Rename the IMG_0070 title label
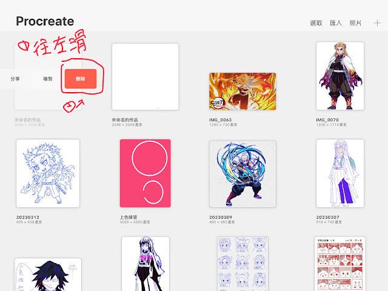Screen dimensions: 388x291 [327, 120]
